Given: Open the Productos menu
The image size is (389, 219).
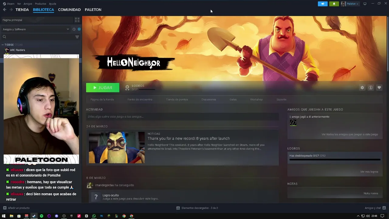Looking at the screenshot, I should point(40,4).
